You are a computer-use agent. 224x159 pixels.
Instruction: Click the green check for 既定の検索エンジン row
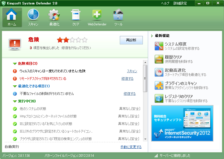pyautogui.click(x=15, y=139)
